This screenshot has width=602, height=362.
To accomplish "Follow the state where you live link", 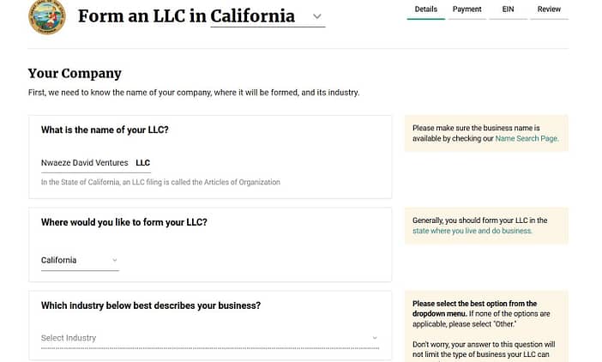I will pos(472,231).
